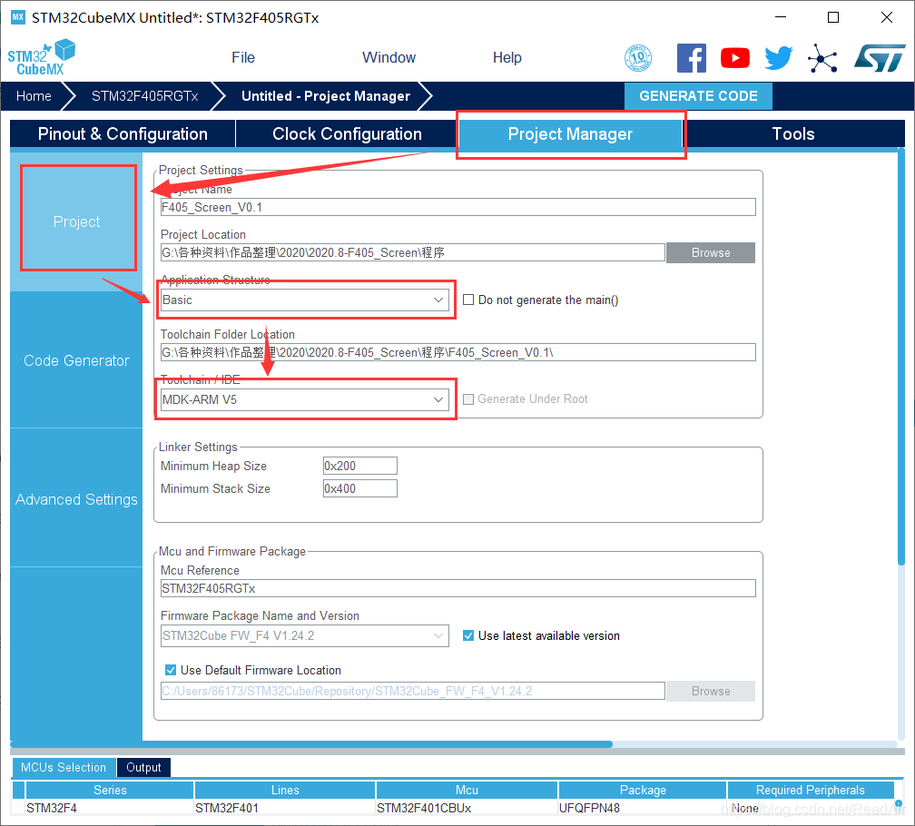This screenshot has width=915, height=826.
Task: Open Application Structure dropdown showing Basic
Action: (x=305, y=300)
